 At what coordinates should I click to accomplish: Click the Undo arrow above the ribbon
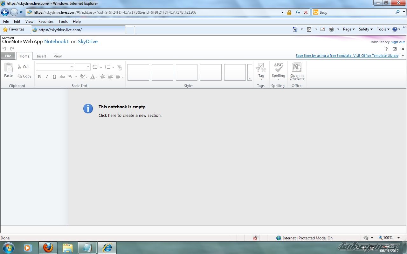[x=4, y=49]
